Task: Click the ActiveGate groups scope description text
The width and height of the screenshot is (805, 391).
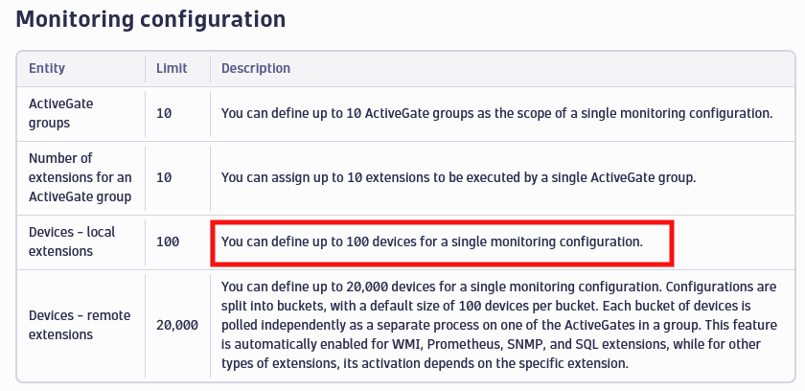Action: [496, 113]
